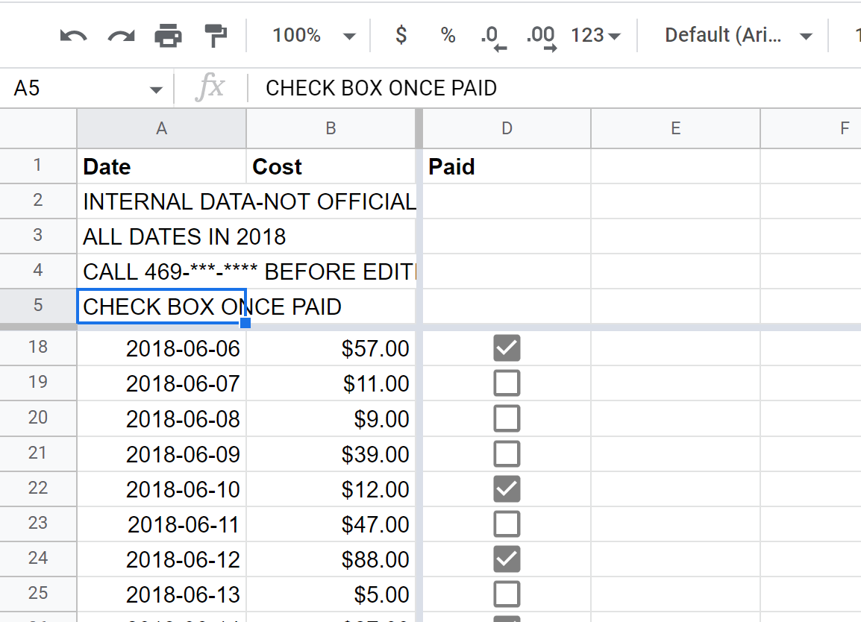Image resolution: width=861 pixels, height=622 pixels.
Task: Select row 22 by its row number
Action: (x=38, y=489)
